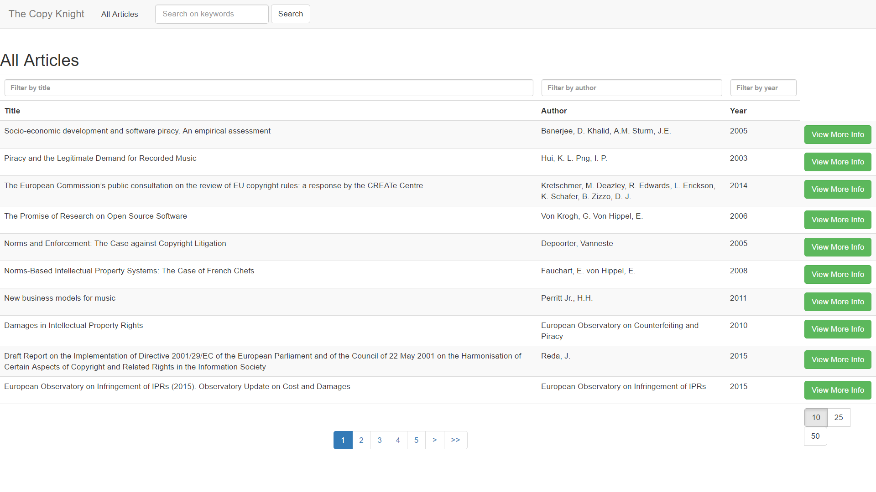
Task: View more info for Reda's Draft Report article
Action: (x=837, y=359)
